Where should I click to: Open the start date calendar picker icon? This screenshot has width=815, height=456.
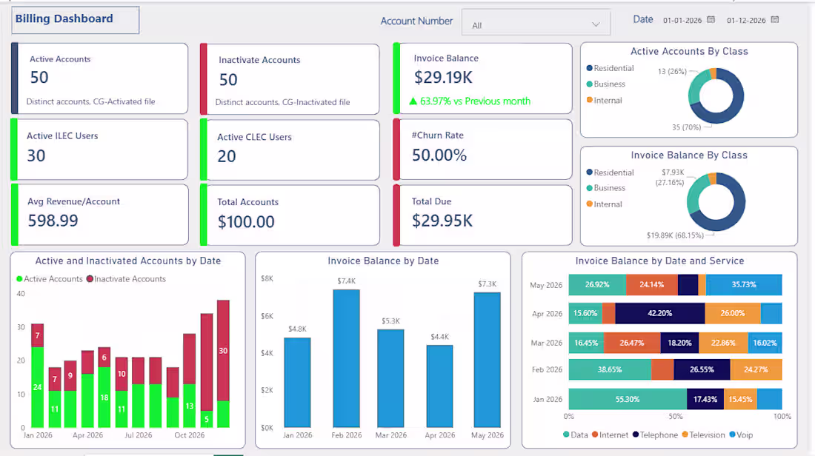[x=711, y=20]
